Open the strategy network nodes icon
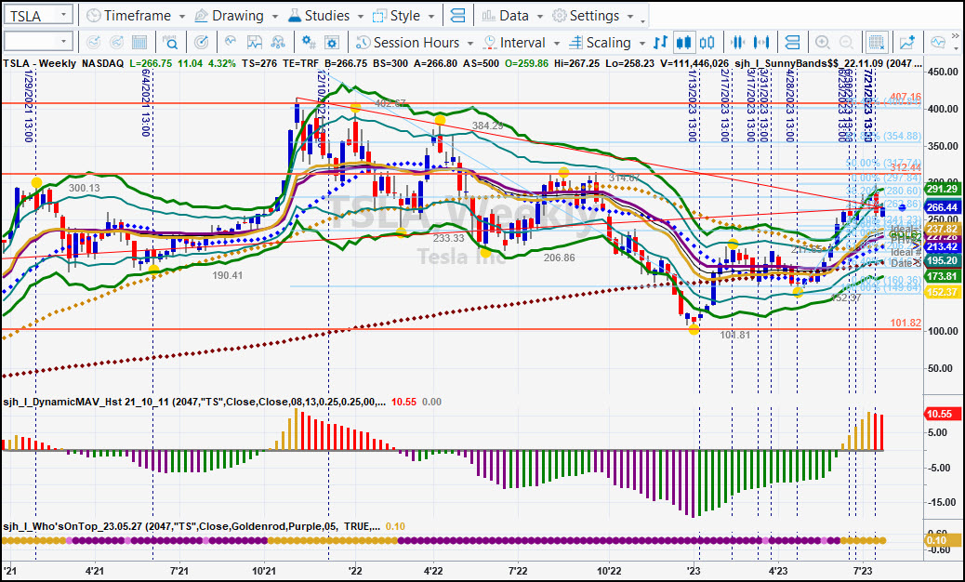Image resolution: width=965 pixels, height=582 pixels. (x=278, y=43)
